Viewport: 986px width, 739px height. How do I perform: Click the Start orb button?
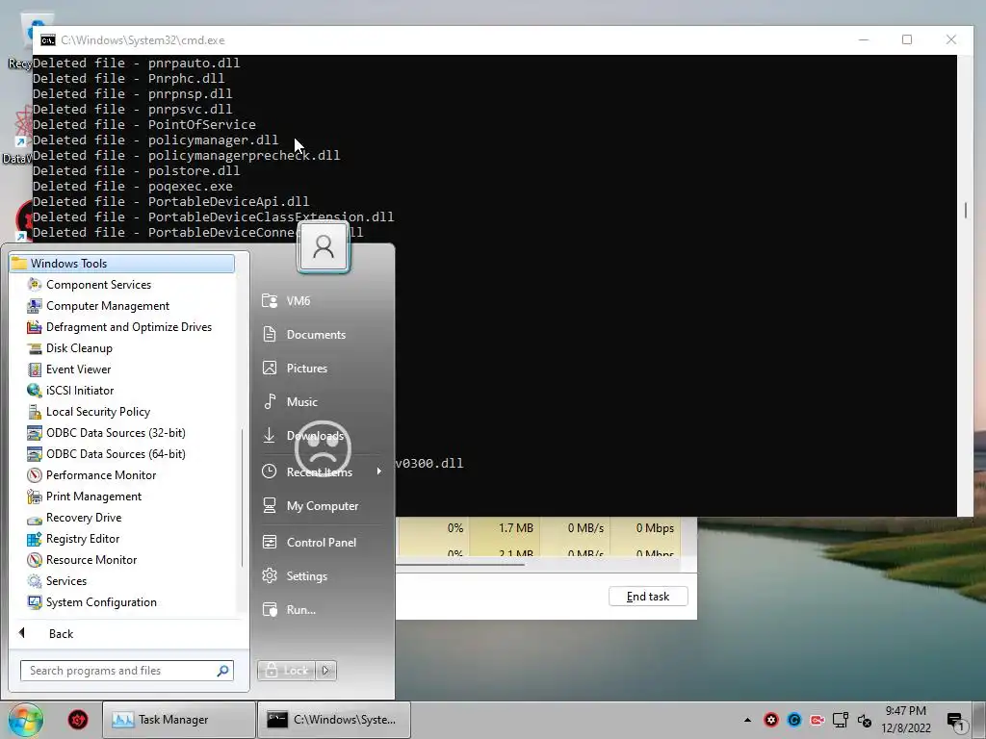pyautogui.click(x=26, y=720)
